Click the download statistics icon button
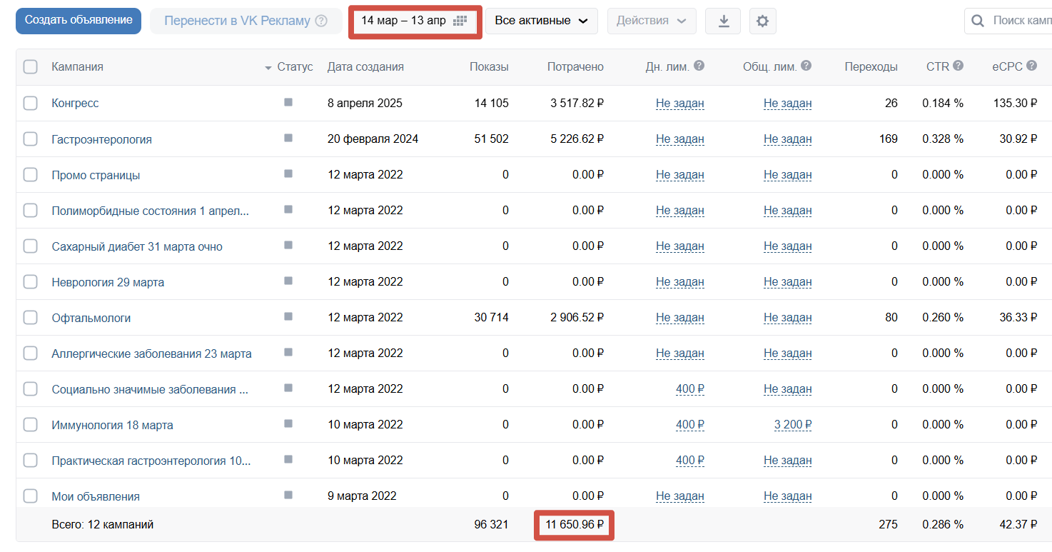 pos(723,21)
